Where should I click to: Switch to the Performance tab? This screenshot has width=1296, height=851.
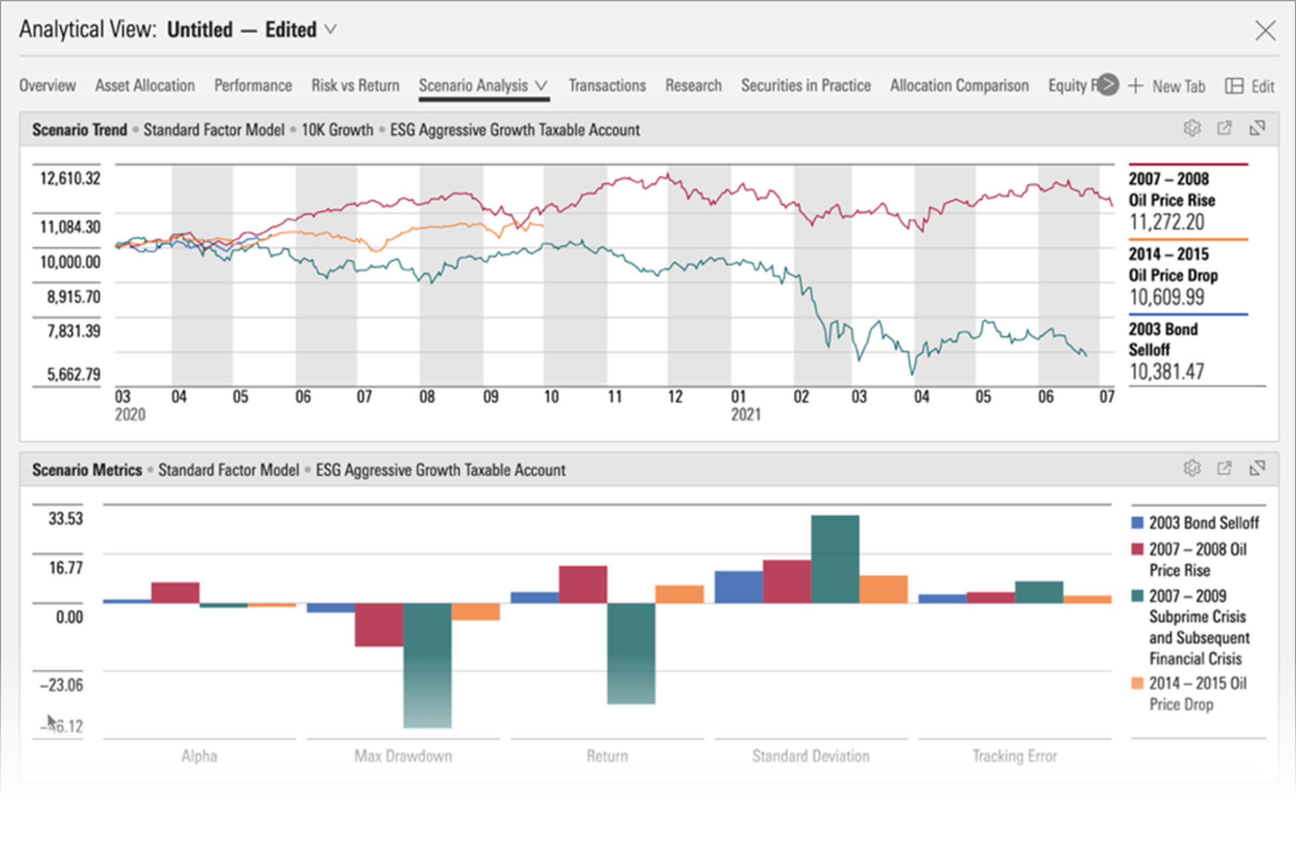[x=253, y=85]
